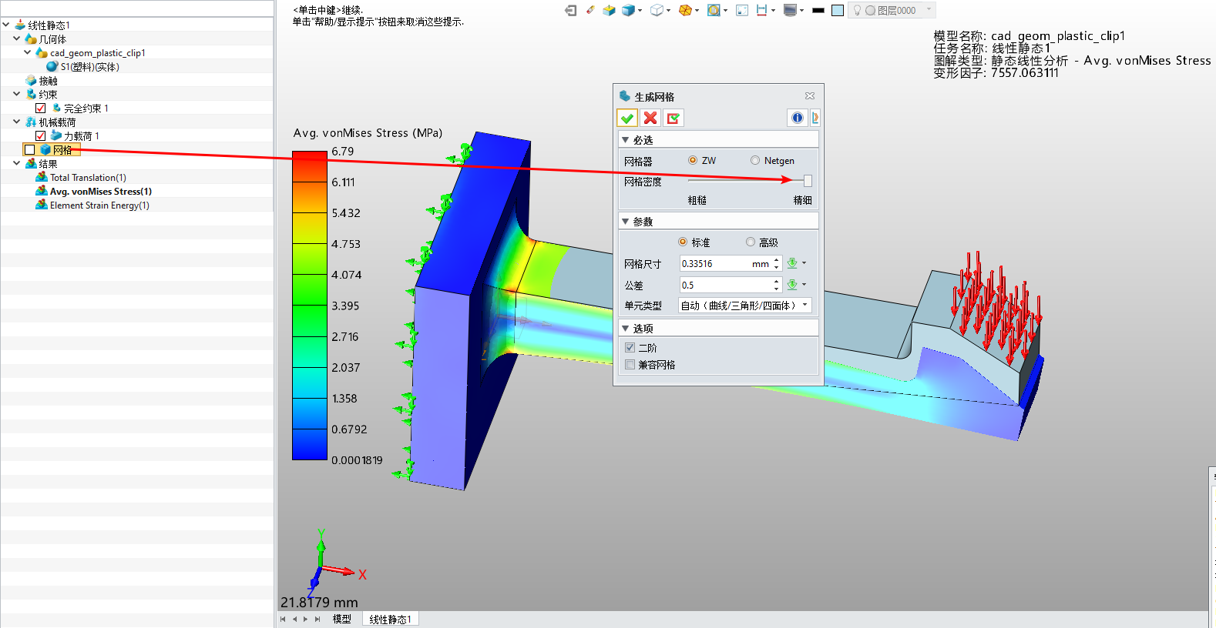The image size is (1216, 628).
Task: Collapse the 选项 section
Action: [625, 329]
